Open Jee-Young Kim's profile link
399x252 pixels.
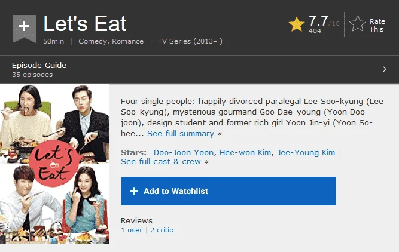pyautogui.click(x=306, y=152)
